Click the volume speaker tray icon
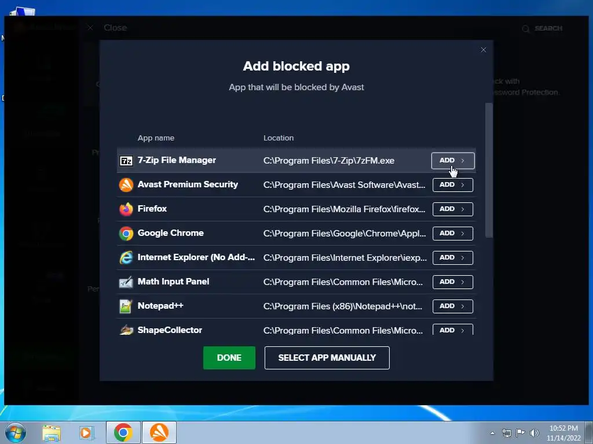593x444 pixels. click(x=534, y=433)
